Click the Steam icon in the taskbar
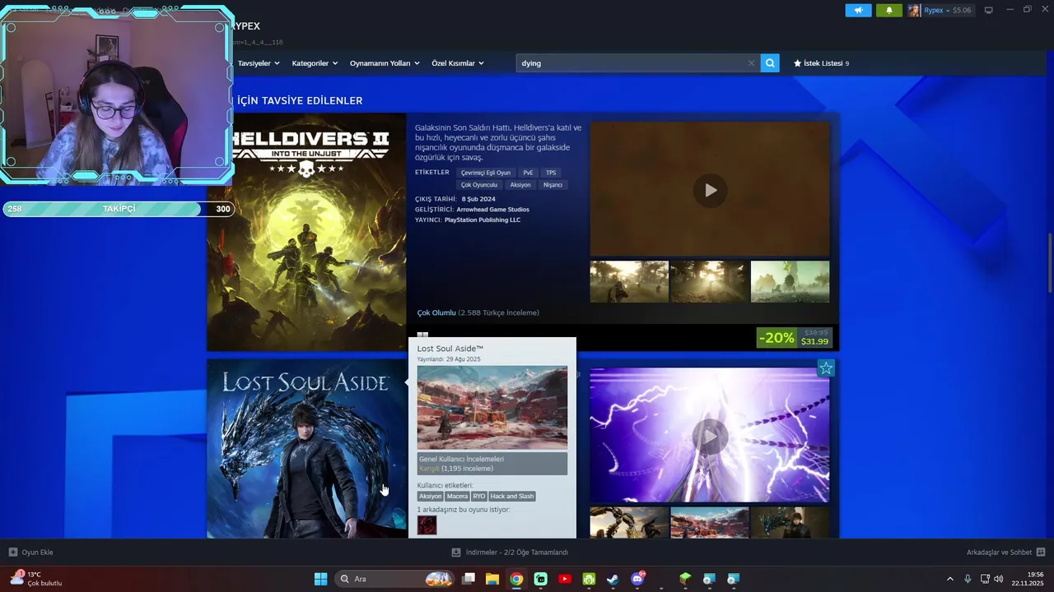 coord(613,579)
